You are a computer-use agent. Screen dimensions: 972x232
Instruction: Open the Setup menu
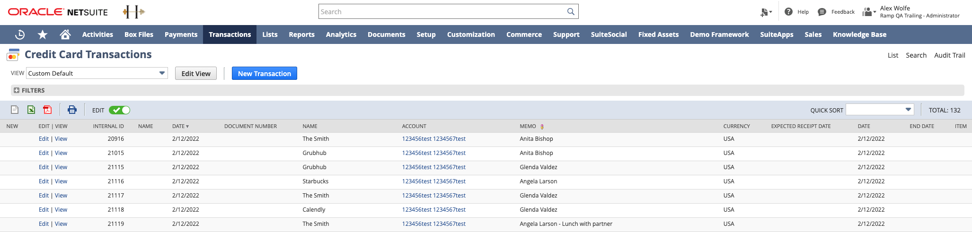click(x=426, y=34)
